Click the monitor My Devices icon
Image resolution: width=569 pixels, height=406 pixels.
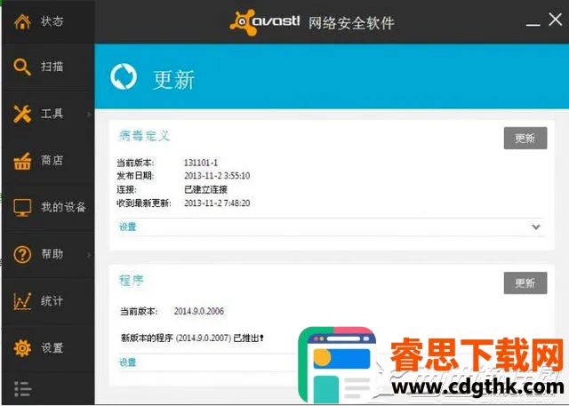coord(22,207)
